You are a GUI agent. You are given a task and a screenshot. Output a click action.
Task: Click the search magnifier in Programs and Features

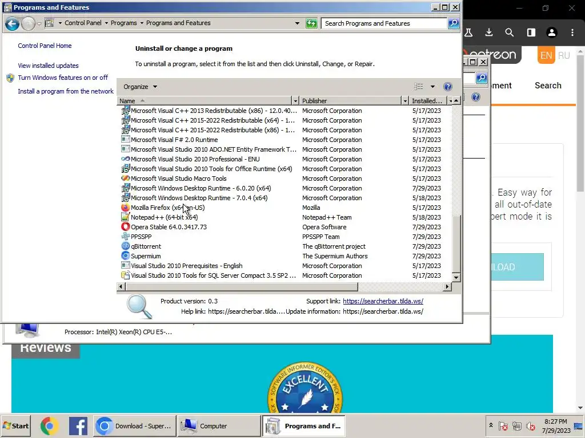(x=454, y=23)
